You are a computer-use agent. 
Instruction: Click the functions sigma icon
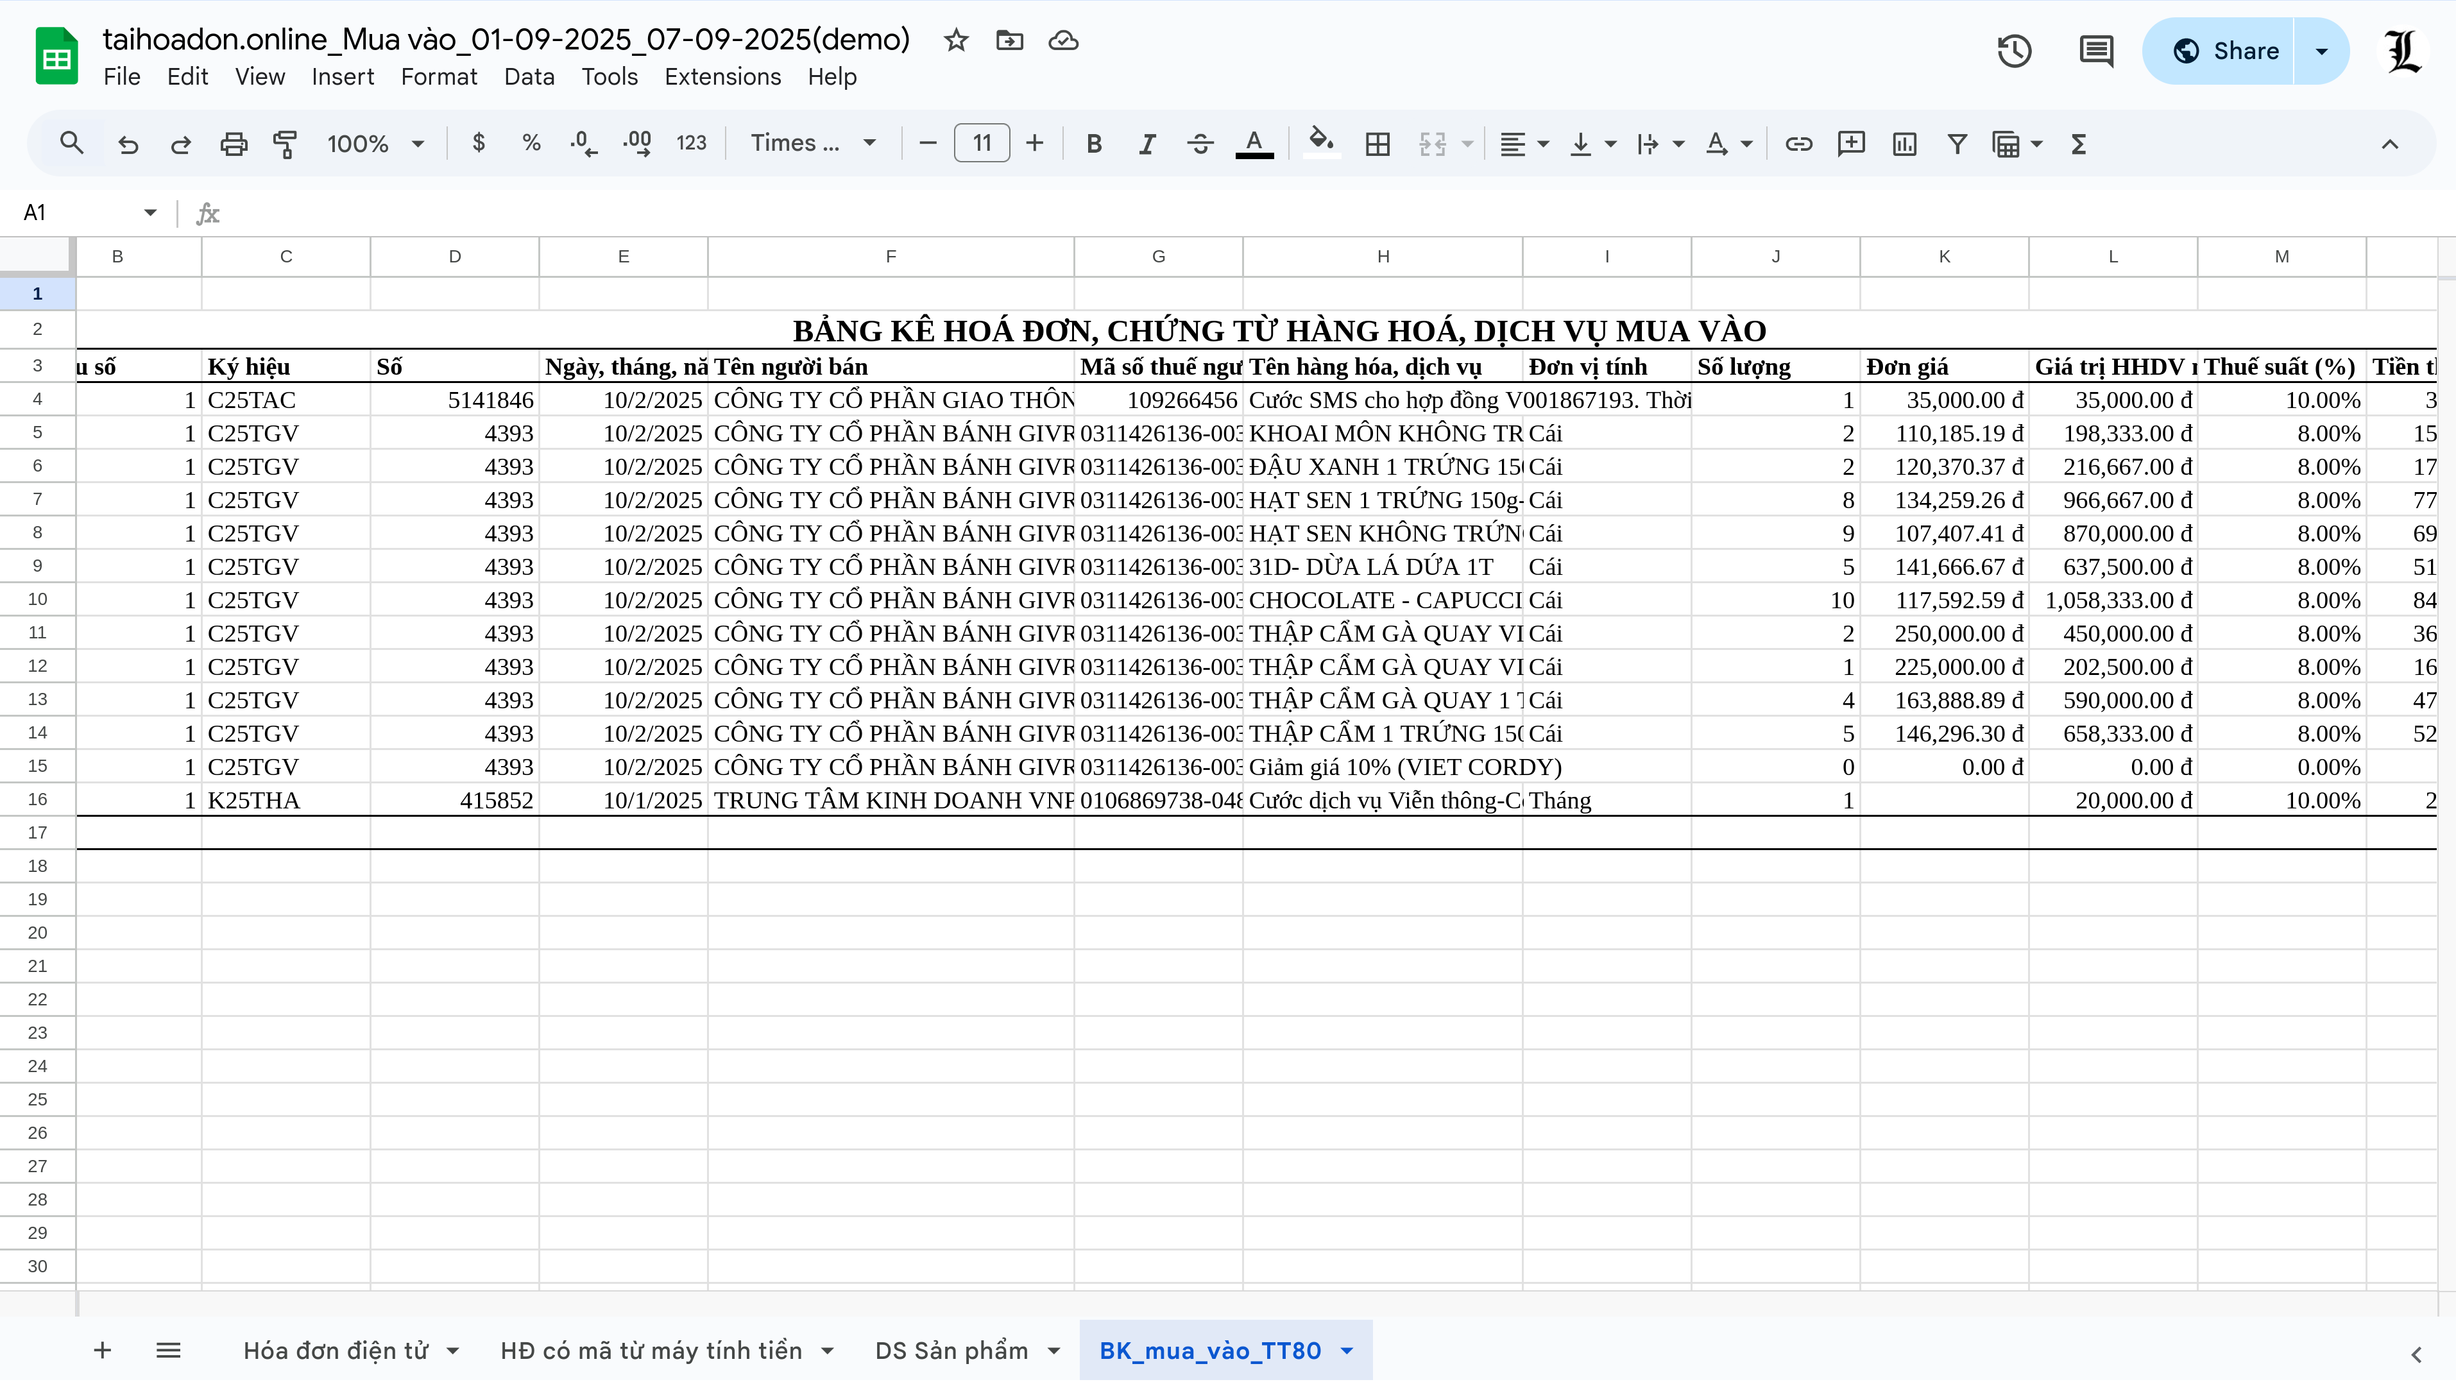click(x=2079, y=144)
